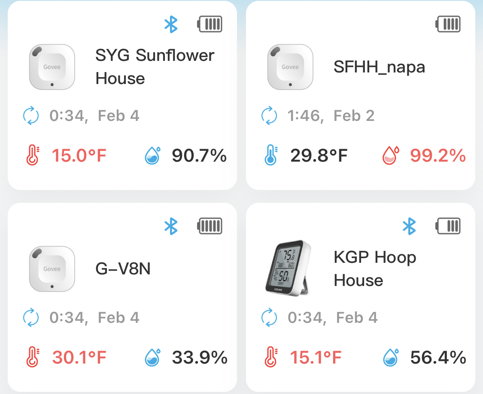Click the battery icon on G-V8N card
Image resolution: width=483 pixels, height=394 pixels.
coord(210,226)
